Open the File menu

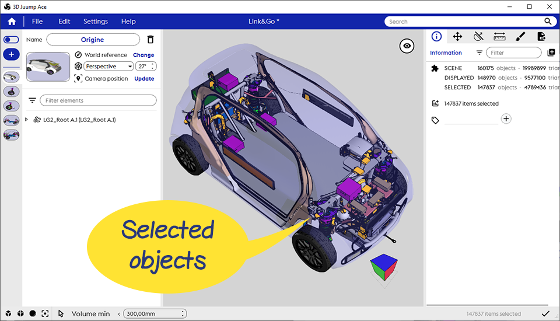(37, 22)
